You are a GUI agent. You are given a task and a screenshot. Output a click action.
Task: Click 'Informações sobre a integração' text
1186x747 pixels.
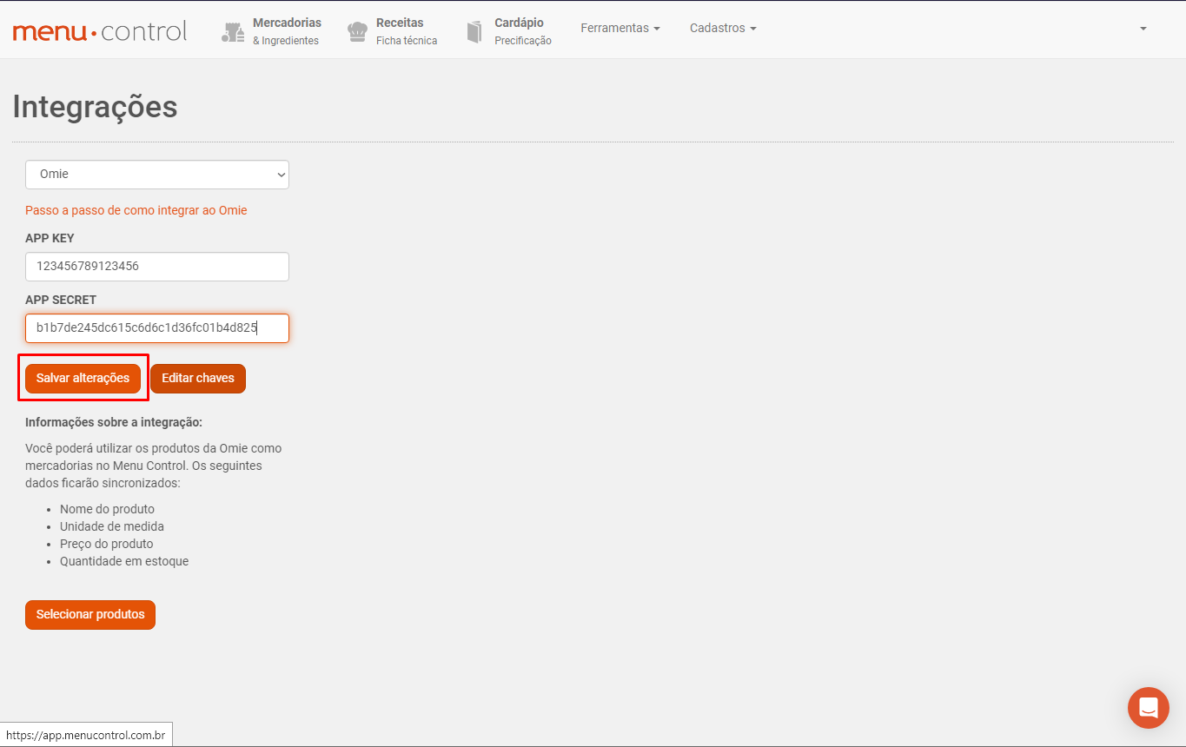tap(114, 422)
